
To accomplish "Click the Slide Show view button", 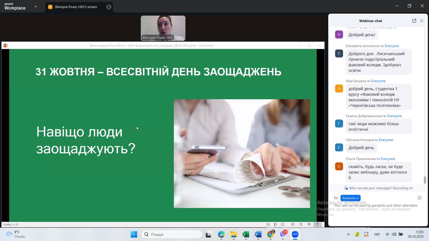I will 317,224.
